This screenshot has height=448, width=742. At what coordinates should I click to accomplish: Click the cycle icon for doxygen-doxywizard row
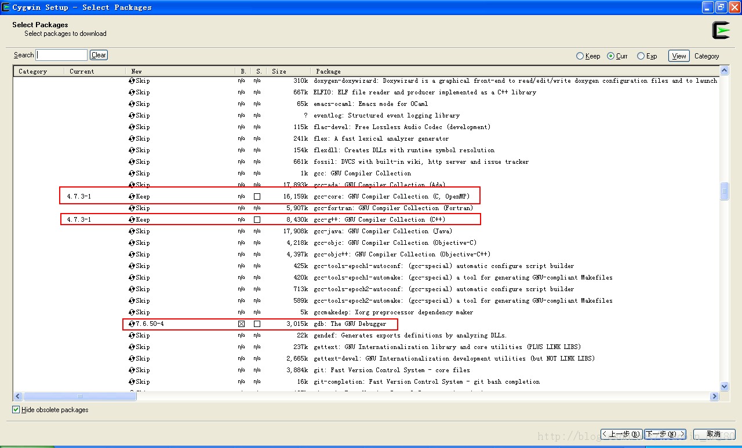(x=132, y=80)
